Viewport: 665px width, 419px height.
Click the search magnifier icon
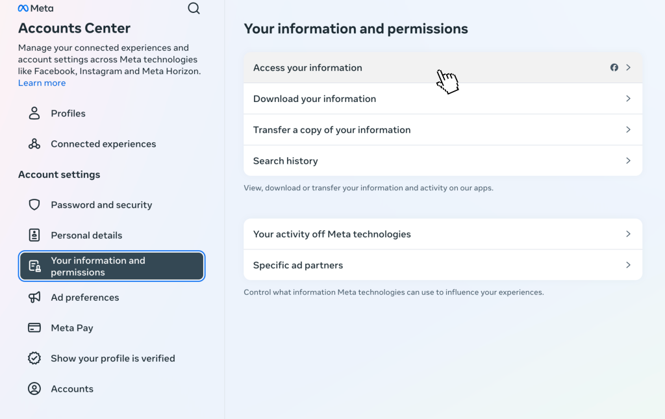coord(194,8)
